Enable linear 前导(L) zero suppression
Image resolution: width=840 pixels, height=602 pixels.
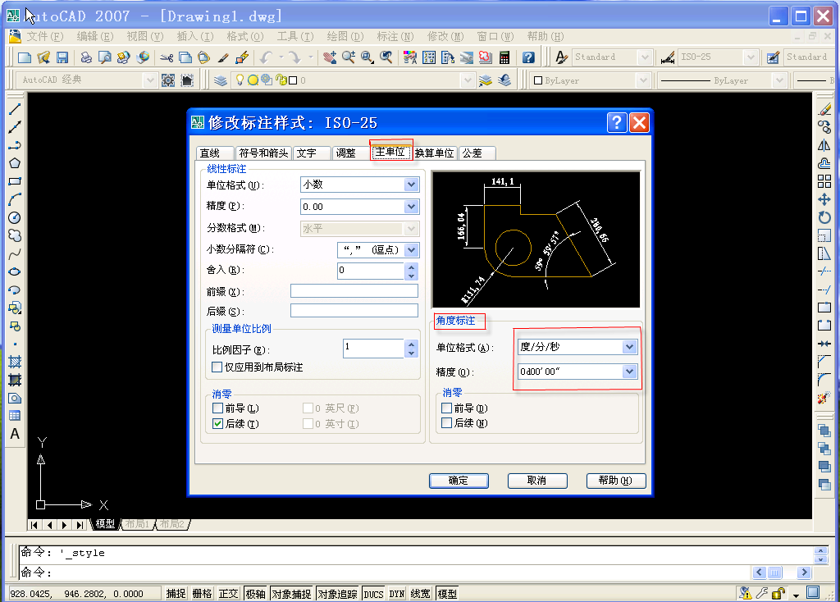[217, 408]
